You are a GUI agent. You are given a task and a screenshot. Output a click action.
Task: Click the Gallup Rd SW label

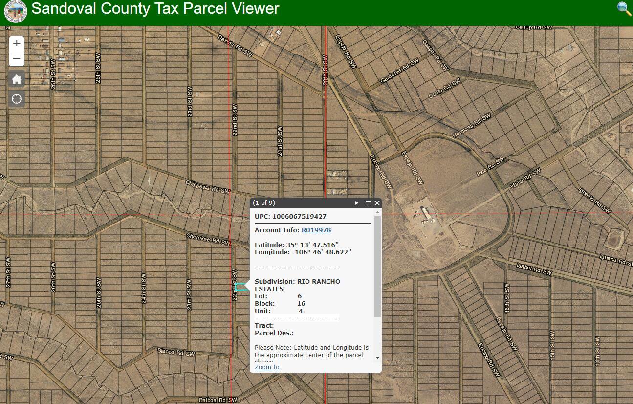point(534,28)
